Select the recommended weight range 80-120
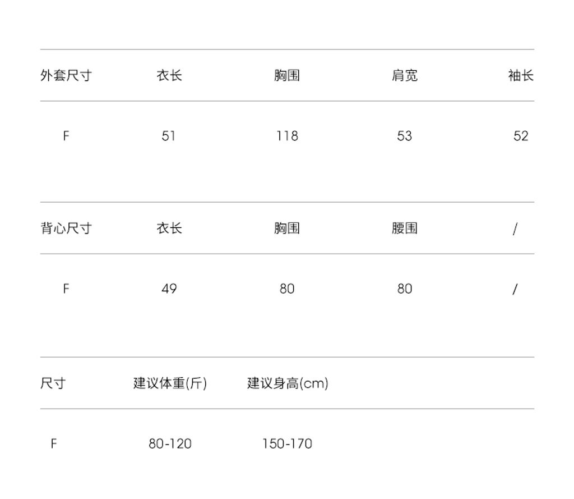 (170, 444)
